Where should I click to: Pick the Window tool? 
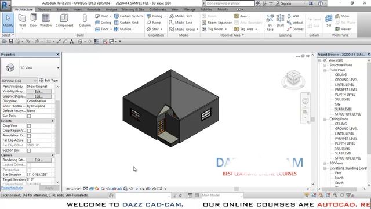pos(46,21)
